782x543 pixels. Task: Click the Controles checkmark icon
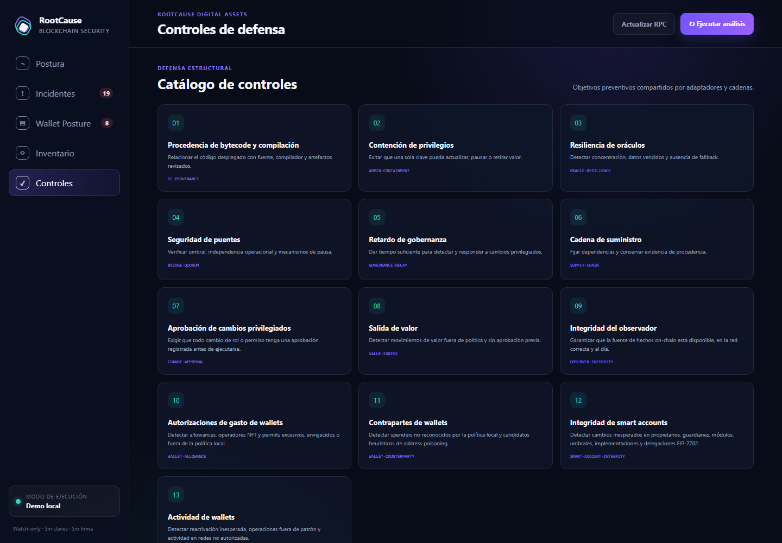coord(22,183)
